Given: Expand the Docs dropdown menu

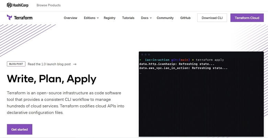Looking at the screenshot, I should click(146, 18).
